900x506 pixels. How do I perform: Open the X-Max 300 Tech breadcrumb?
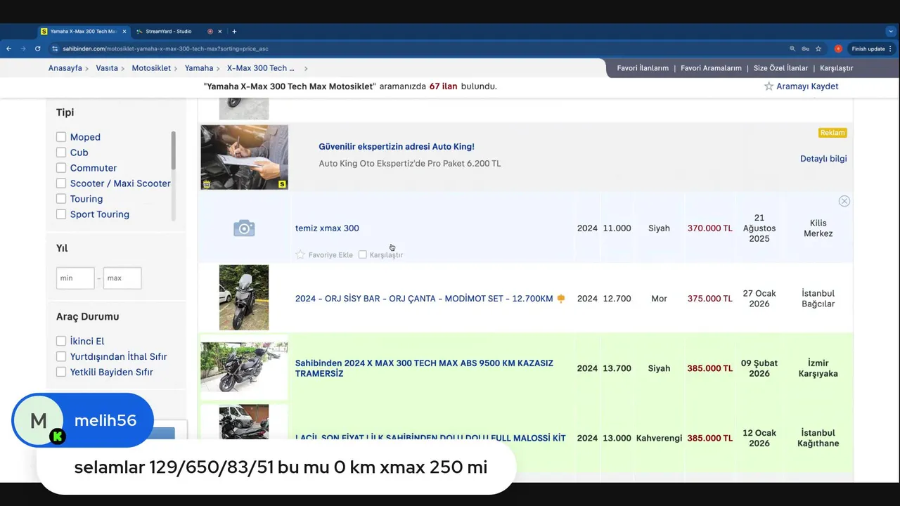(261, 68)
